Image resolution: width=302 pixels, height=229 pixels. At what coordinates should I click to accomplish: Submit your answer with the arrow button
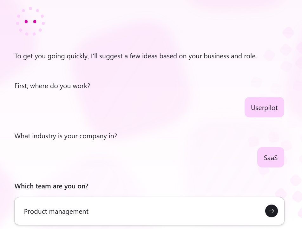(271, 211)
